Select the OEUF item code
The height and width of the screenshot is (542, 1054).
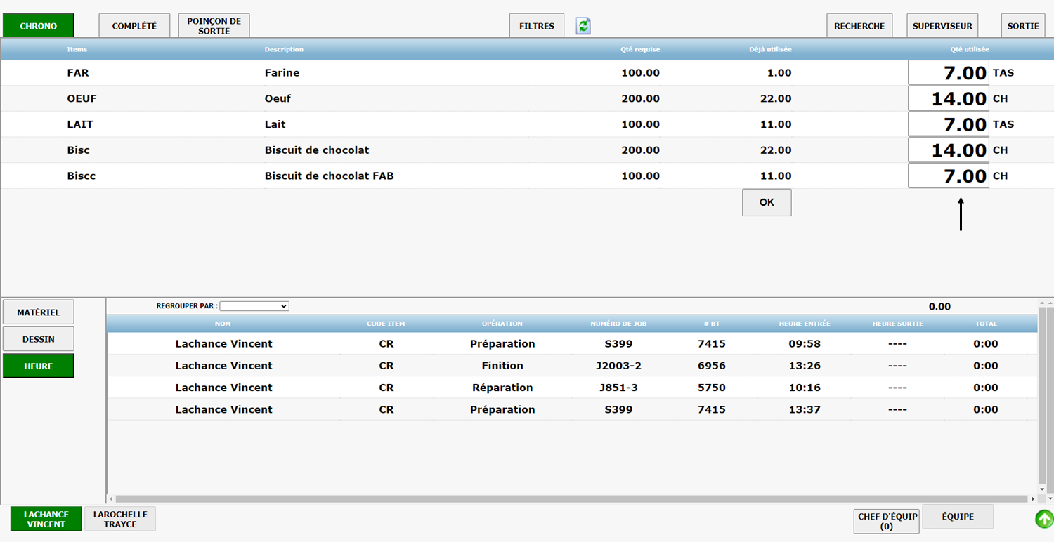pos(82,98)
